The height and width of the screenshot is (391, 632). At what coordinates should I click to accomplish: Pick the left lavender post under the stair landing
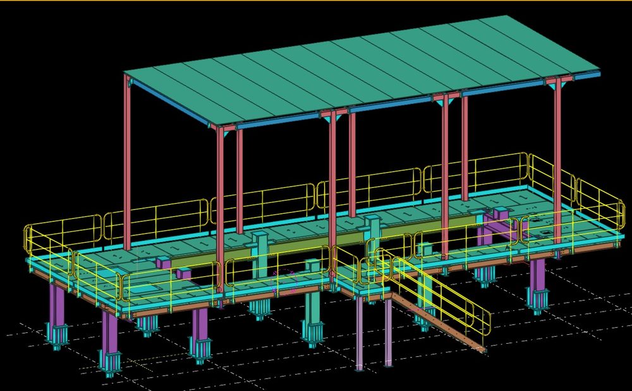359,332
